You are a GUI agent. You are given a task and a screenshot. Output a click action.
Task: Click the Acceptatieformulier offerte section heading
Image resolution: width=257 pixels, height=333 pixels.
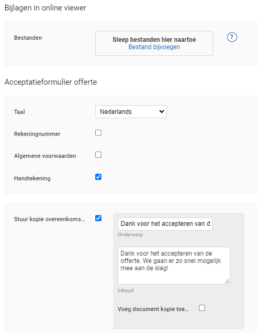pyautogui.click(x=51, y=82)
